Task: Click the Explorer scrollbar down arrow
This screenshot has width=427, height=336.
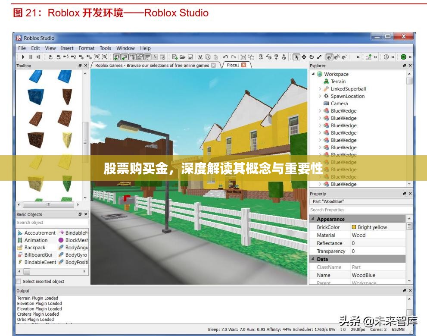Action: click(x=409, y=184)
